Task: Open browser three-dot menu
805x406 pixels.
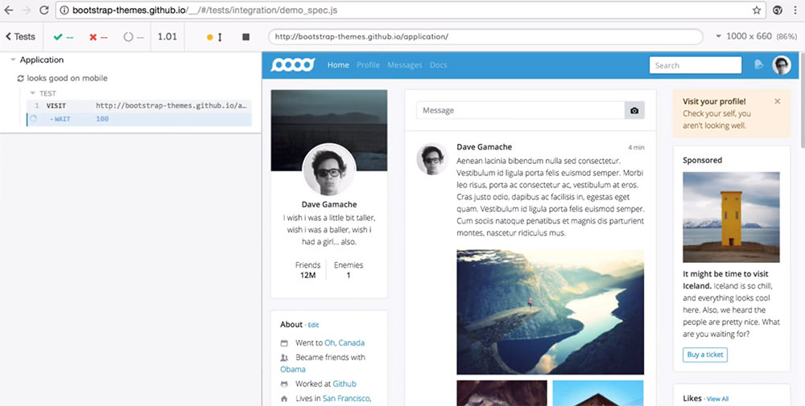Action: [795, 10]
